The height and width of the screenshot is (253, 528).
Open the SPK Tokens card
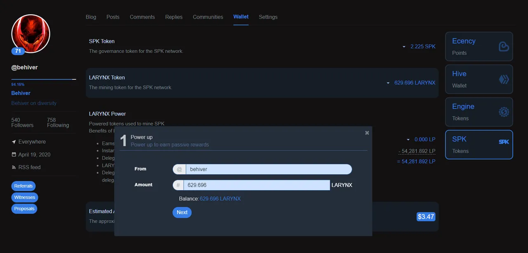479,144
